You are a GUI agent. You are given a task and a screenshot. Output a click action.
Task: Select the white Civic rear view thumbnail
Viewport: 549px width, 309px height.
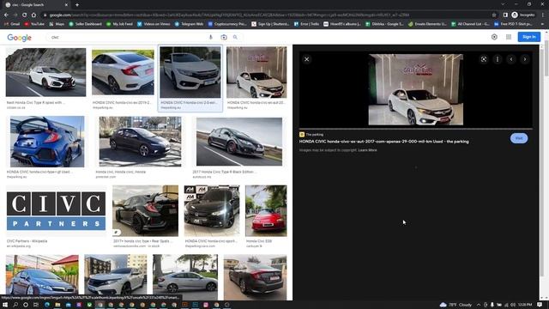[123, 72]
